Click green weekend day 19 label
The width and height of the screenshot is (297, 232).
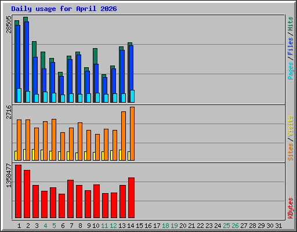(174, 226)
